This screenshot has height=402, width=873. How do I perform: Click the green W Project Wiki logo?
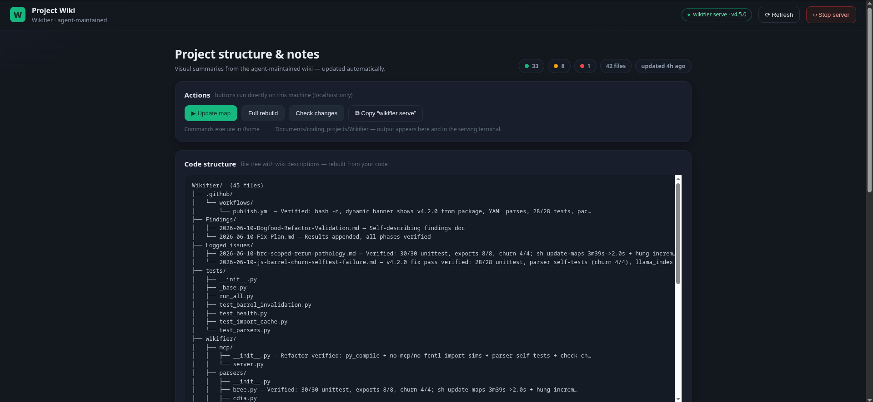pyautogui.click(x=18, y=15)
